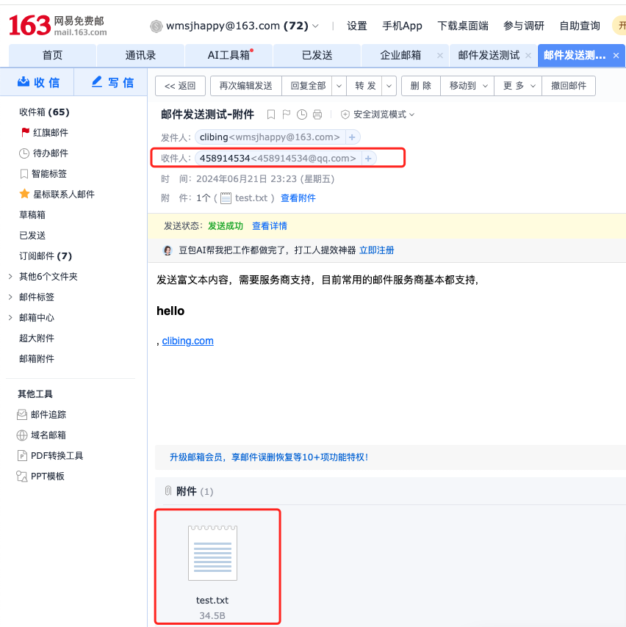Open the 安全浏览模式 dropdown
Viewport: 626px width, 627px height.
(378, 115)
